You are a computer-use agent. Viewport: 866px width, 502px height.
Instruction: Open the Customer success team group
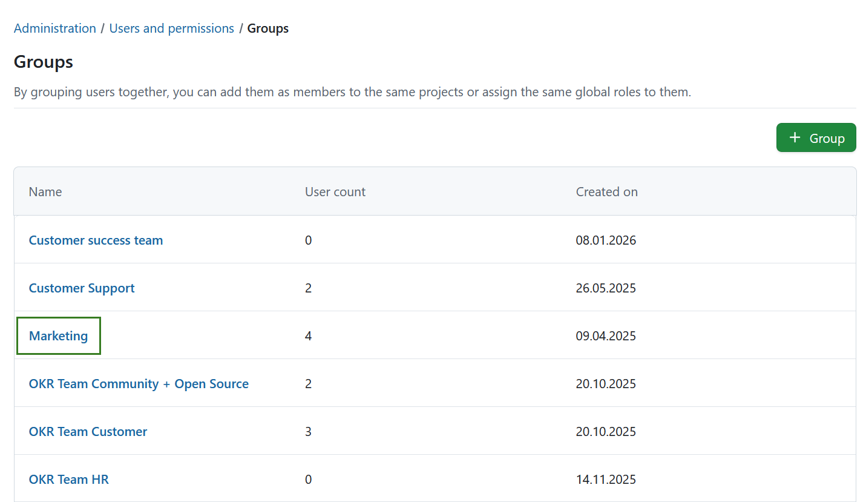pos(96,240)
